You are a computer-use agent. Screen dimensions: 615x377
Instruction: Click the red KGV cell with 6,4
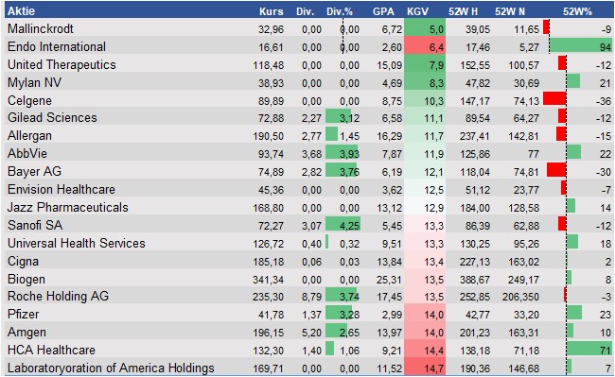[x=425, y=47]
